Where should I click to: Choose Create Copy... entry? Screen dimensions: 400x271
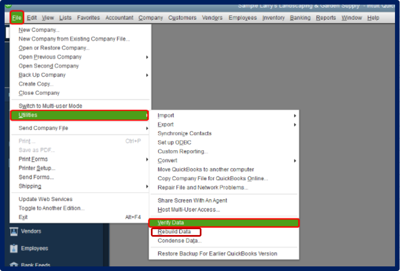(x=79, y=84)
